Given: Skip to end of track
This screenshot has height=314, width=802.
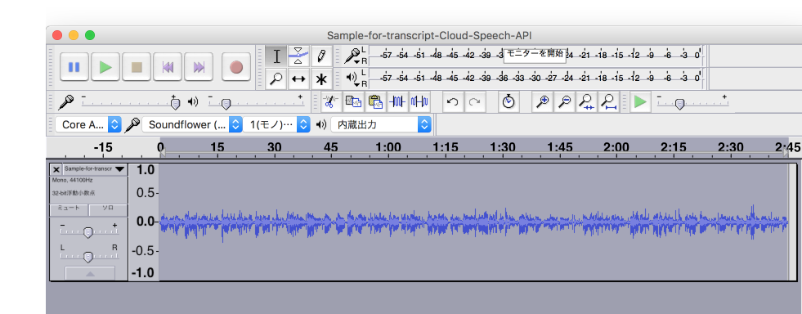Looking at the screenshot, I should pos(199,67).
